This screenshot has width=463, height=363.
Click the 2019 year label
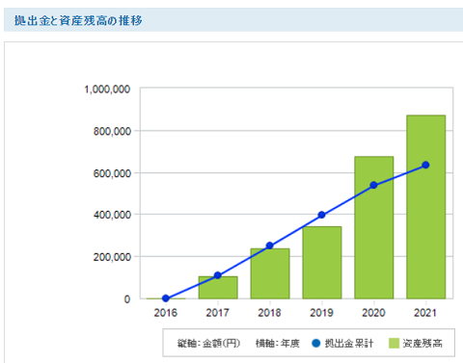point(321,313)
